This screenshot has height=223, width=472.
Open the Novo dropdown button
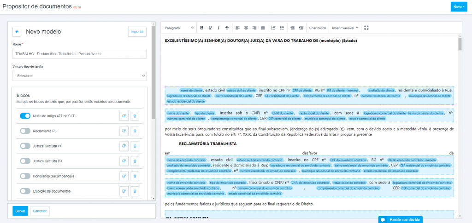point(459,6)
